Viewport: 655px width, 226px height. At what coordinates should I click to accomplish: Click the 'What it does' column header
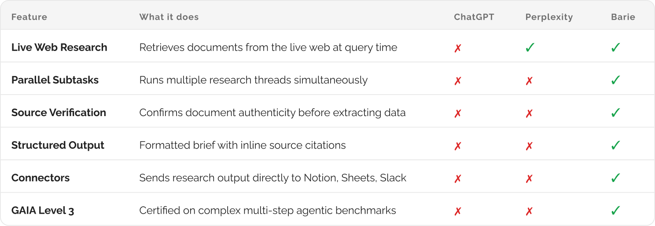point(169,17)
